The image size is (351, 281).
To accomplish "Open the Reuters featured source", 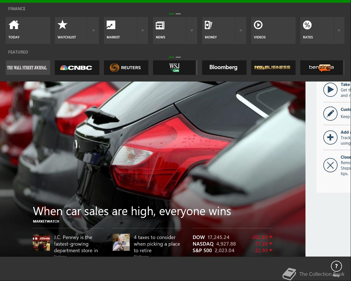I will click(x=126, y=68).
